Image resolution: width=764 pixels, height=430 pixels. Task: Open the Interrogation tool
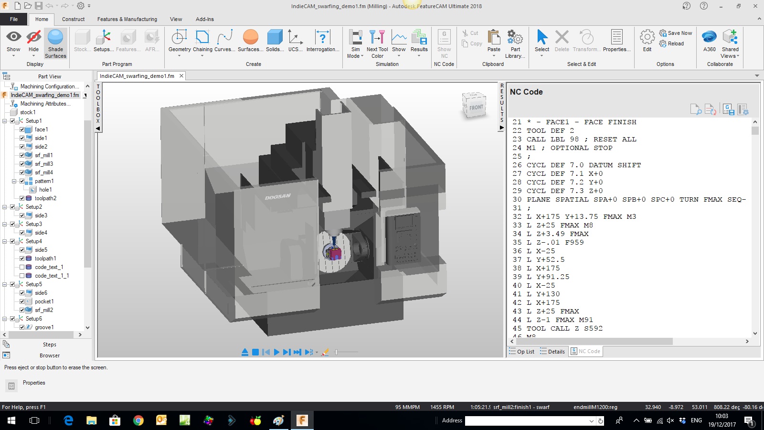point(323,41)
